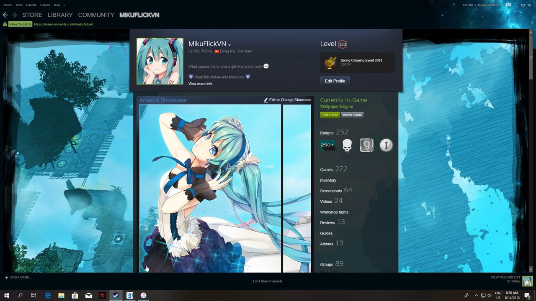Image resolution: width=536 pixels, height=301 pixels.
Task: Switch to the LIBRARY tab
Action: (x=60, y=15)
